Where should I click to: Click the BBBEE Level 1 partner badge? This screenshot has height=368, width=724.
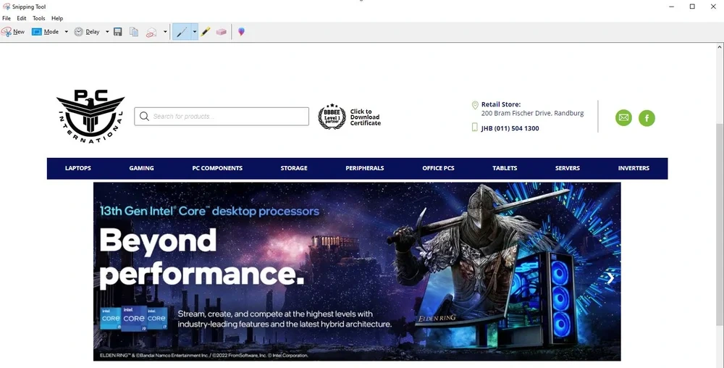click(332, 117)
